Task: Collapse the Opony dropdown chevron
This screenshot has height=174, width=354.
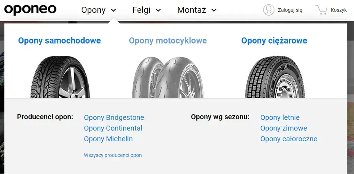Action: pos(113,10)
